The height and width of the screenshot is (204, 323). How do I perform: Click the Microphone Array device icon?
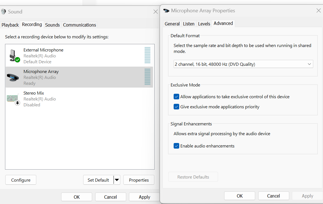(x=13, y=78)
